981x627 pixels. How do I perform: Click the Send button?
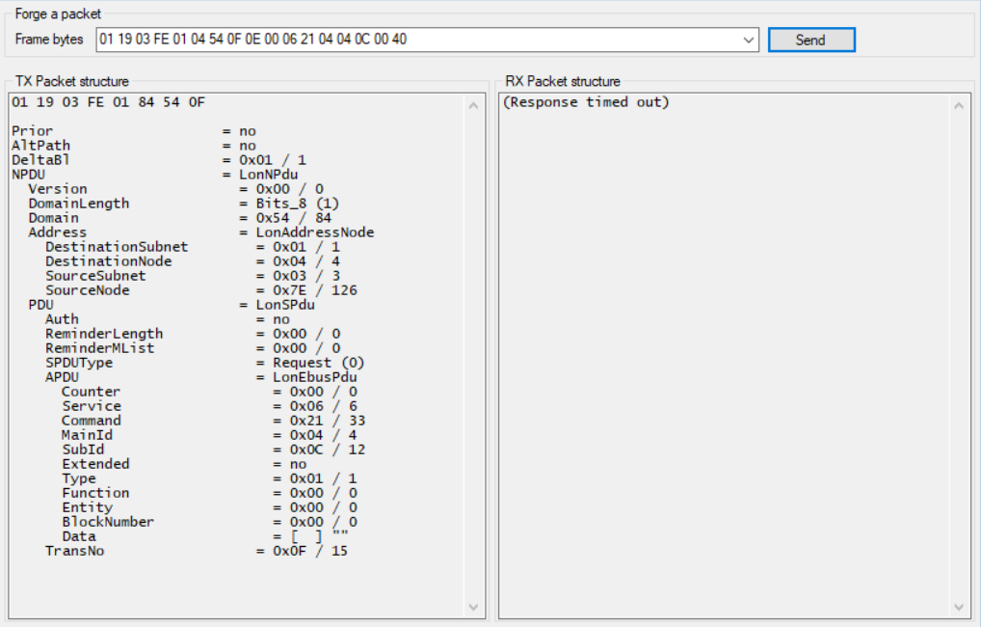(810, 41)
